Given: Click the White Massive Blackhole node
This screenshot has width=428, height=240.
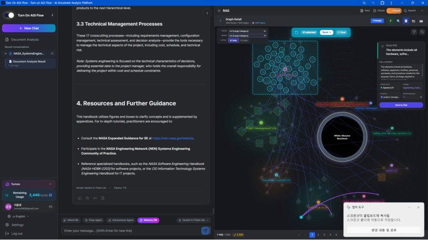Looking at the screenshot, I should (x=342, y=137).
